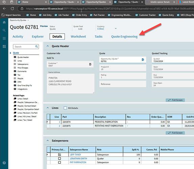The image size is (194, 169).
Task: Switch to the Worksheet tab
Action: coord(78,37)
